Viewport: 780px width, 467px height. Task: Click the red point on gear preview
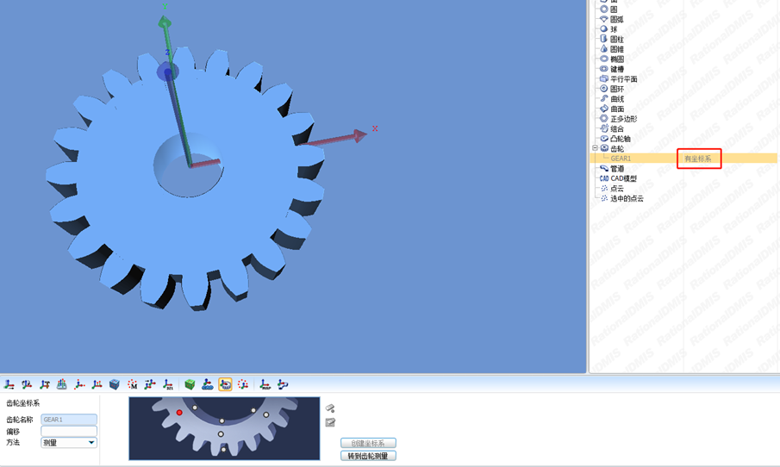coord(179,413)
